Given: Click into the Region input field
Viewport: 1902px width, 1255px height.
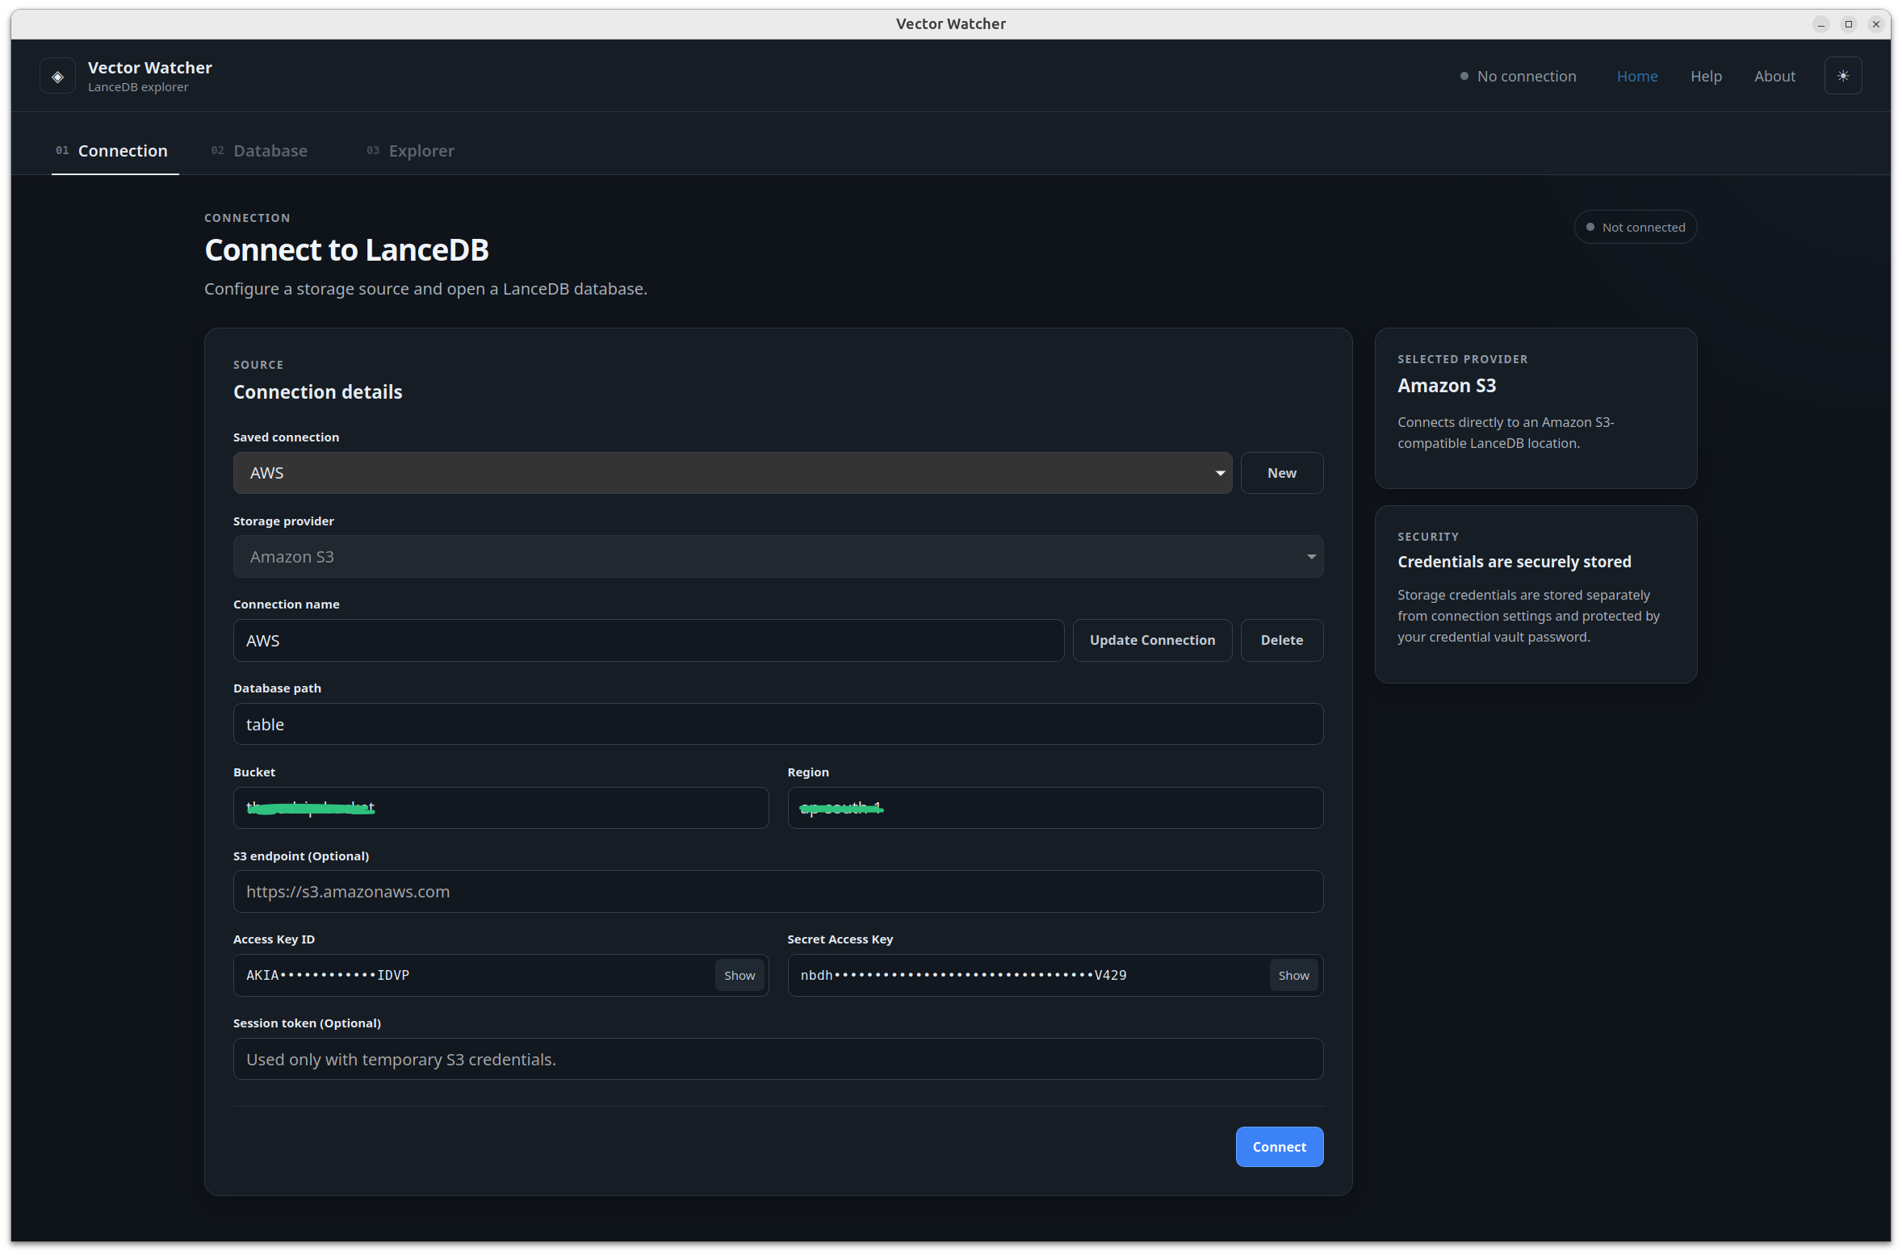Looking at the screenshot, I should (1055, 808).
